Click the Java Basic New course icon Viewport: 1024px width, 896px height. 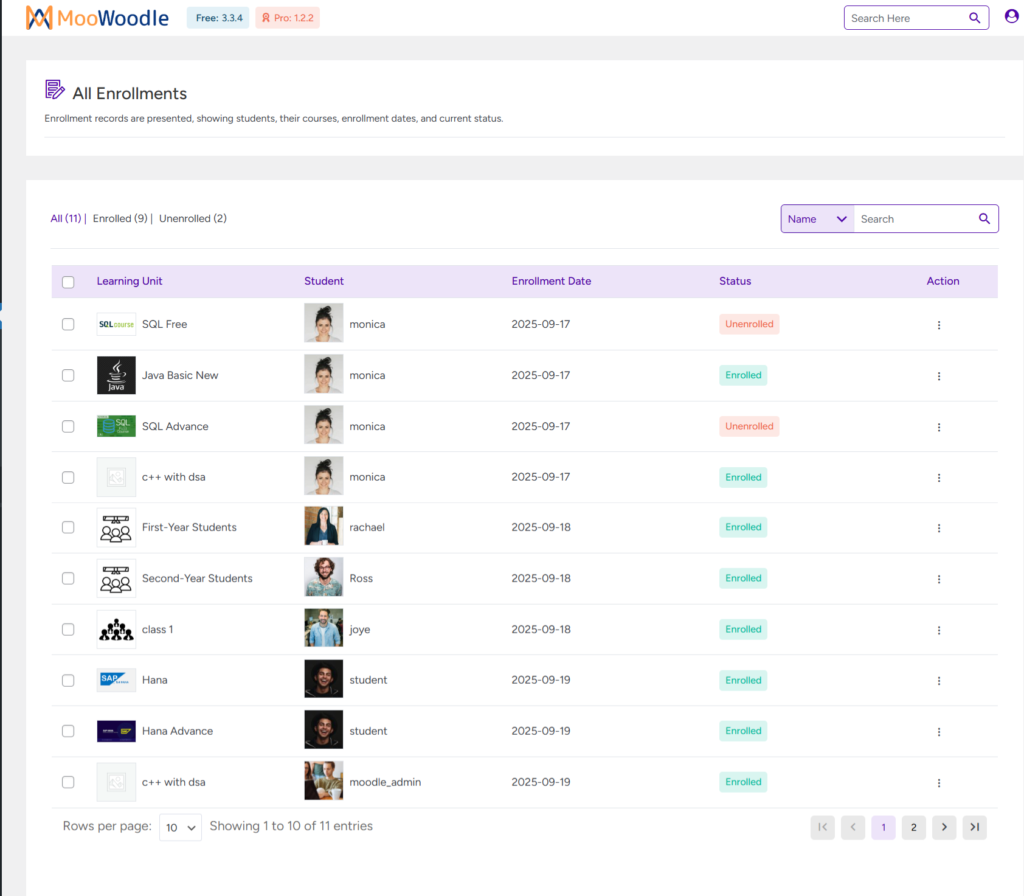click(116, 375)
